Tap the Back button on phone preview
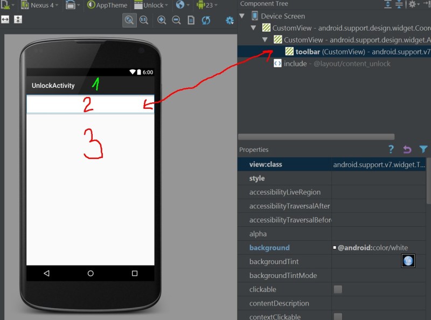The image size is (431, 320). [x=47, y=273]
